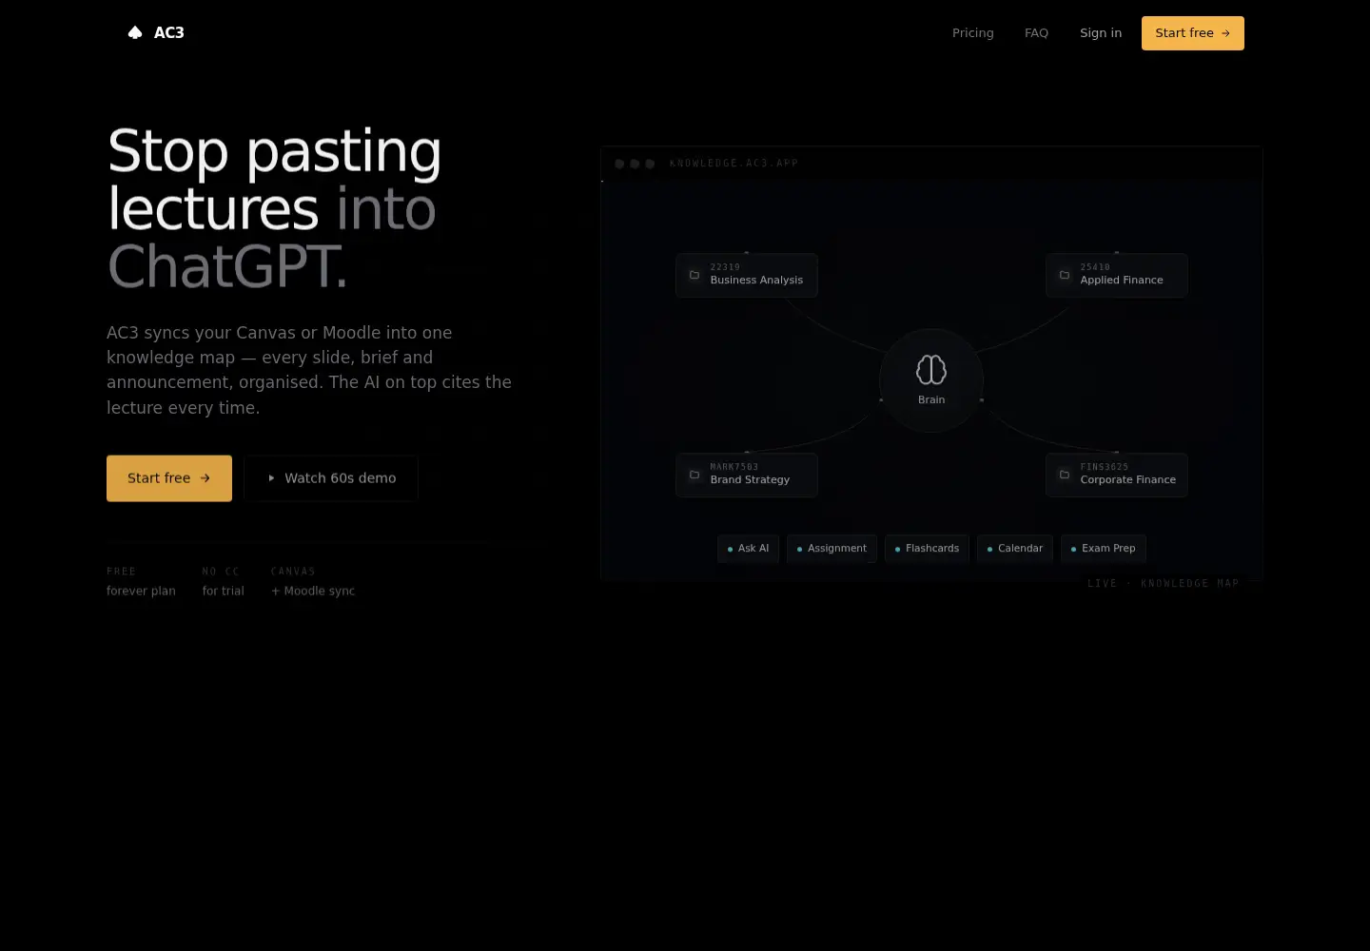Click the arrow in header Start free button
The height and width of the screenshot is (951, 1370).
[1225, 33]
